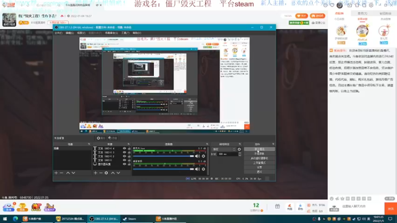This screenshot has width=397, height=223.
Task: Lock the 文本 (GDI+) 3 source
Action: click(x=129, y=152)
